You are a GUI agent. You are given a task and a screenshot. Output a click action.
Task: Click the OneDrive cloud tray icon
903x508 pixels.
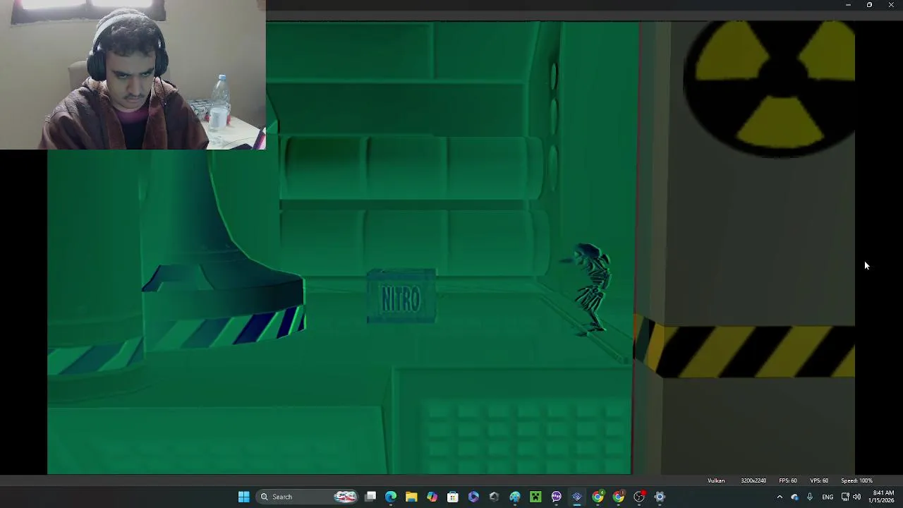[x=794, y=497]
